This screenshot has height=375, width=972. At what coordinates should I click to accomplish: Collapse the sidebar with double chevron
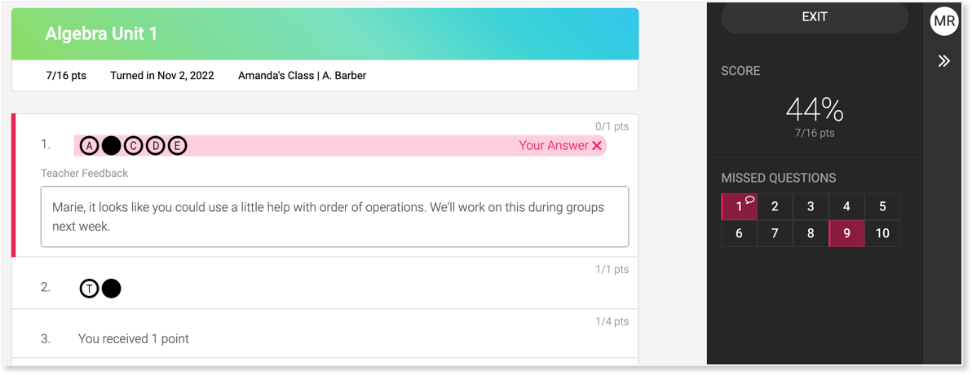[943, 61]
